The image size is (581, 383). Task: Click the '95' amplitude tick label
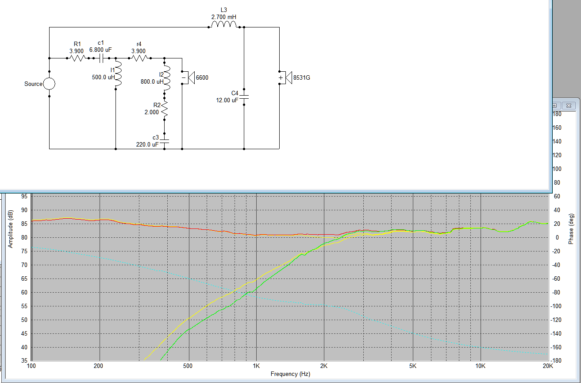[x=24, y=197]
